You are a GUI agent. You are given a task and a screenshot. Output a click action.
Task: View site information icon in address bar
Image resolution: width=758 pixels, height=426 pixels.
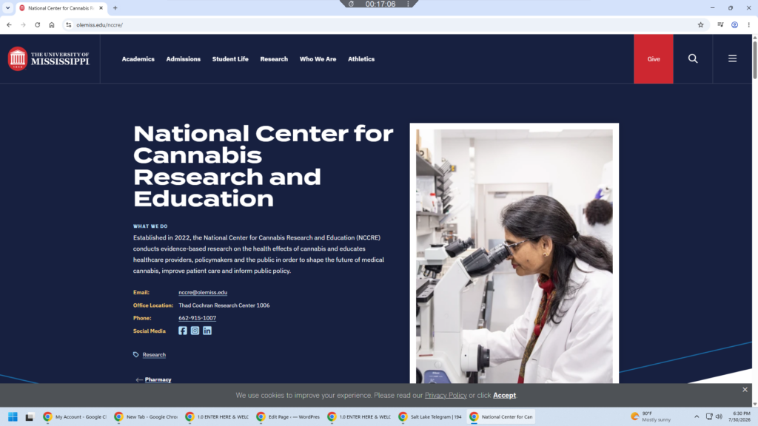[x=69, y=25]
